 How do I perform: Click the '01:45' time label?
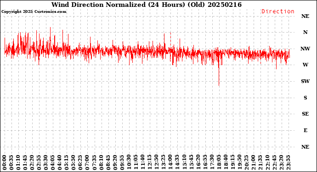pos(25,163)
